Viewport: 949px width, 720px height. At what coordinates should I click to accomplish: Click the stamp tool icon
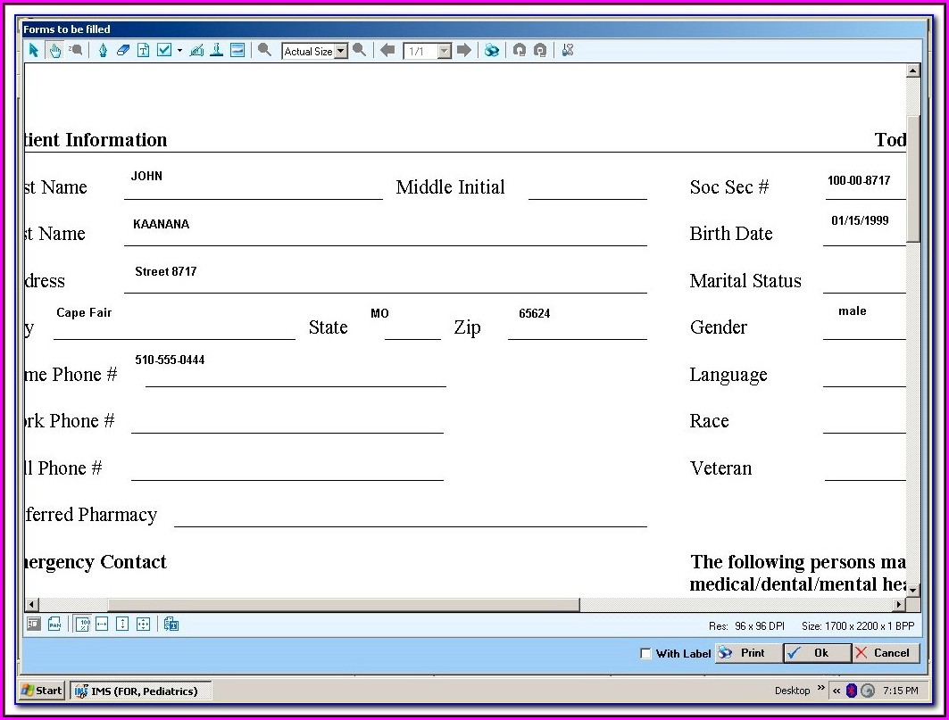pos(216,51)
